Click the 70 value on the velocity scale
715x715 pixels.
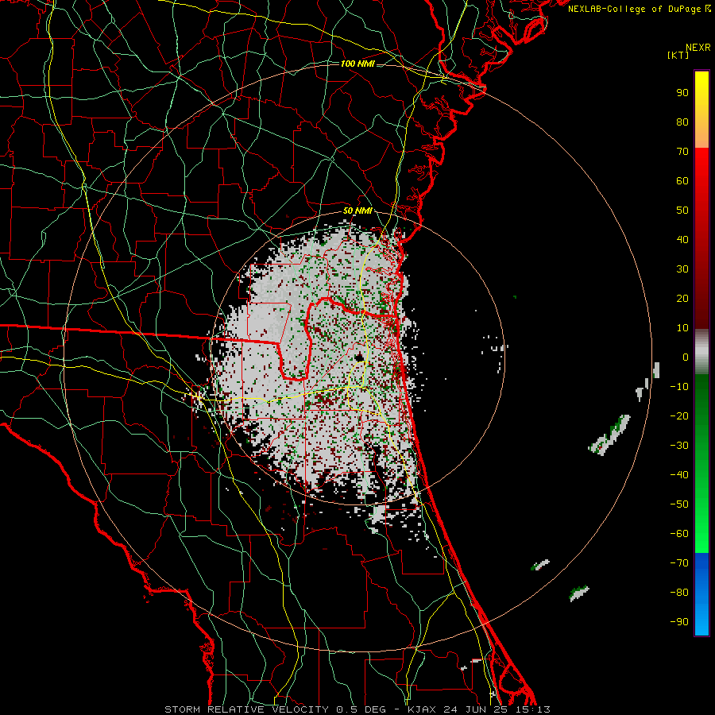pos(682,152)
